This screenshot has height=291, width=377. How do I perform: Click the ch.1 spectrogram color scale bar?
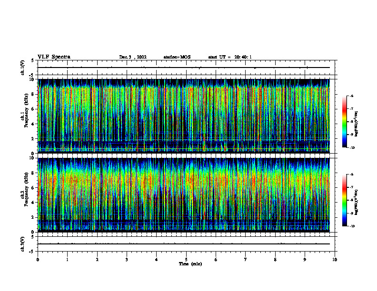344,122
